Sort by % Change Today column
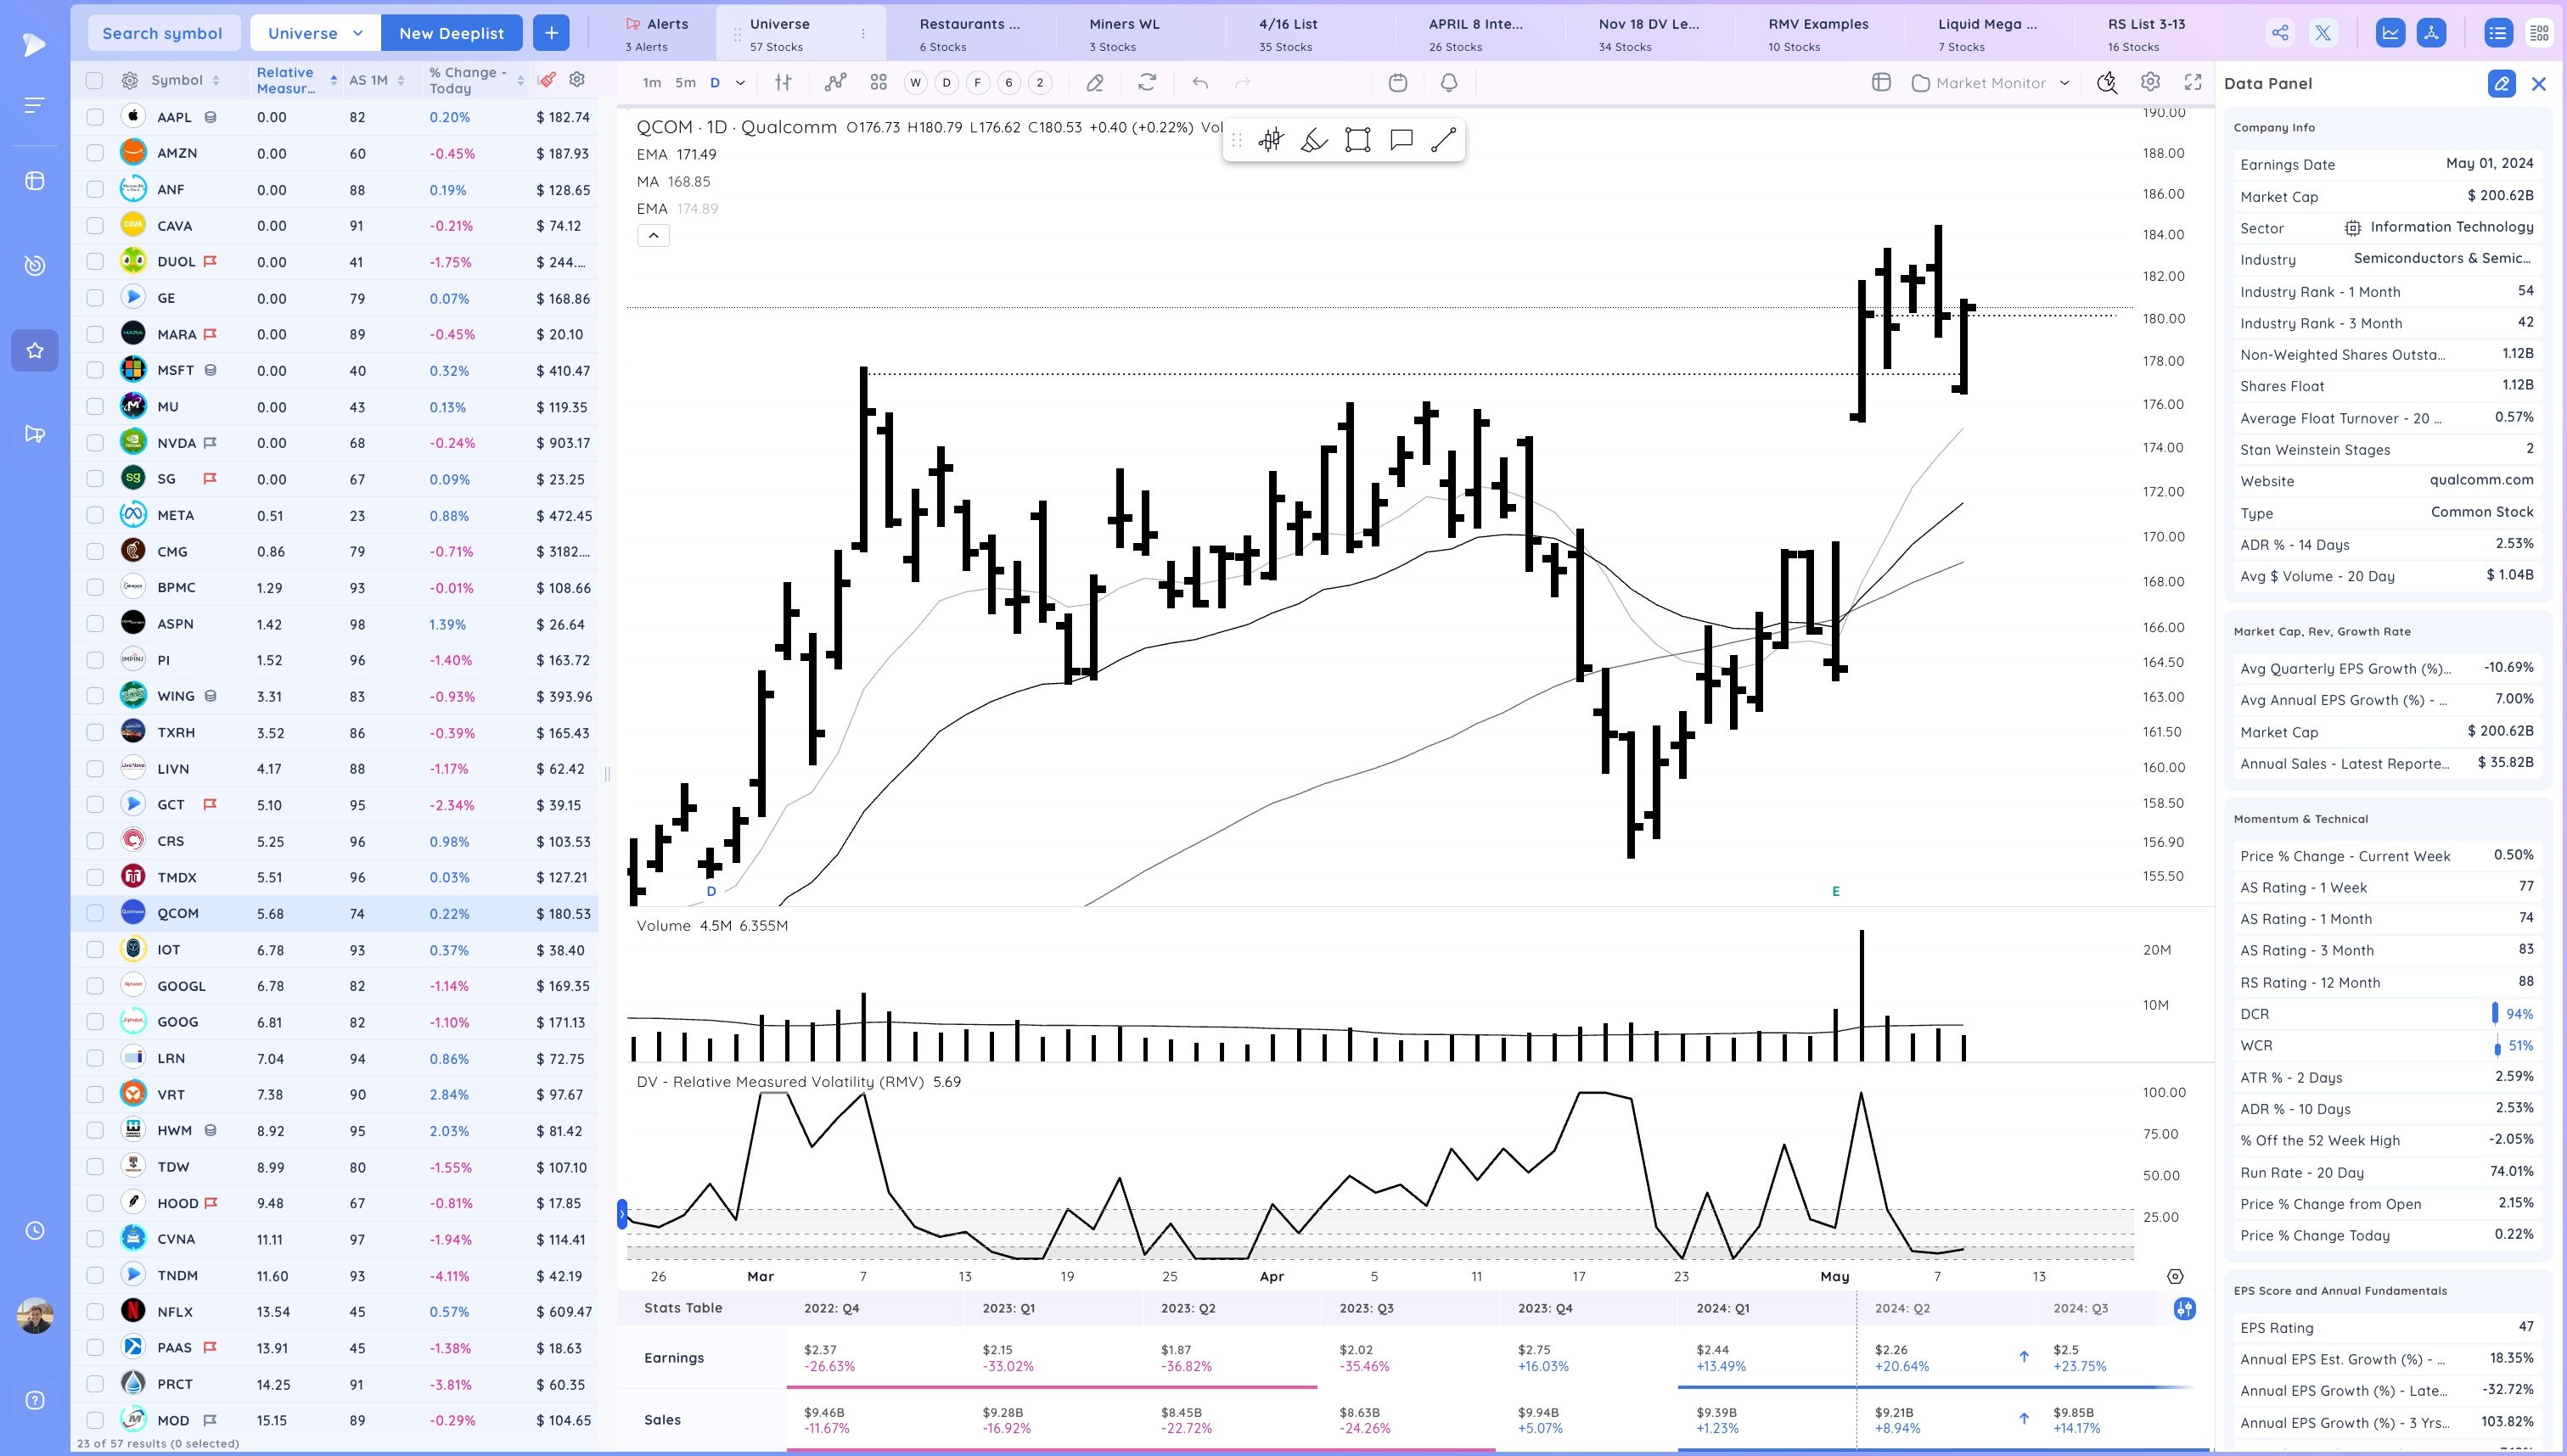The image size is (2567, 1456). (x=476, y=80)
